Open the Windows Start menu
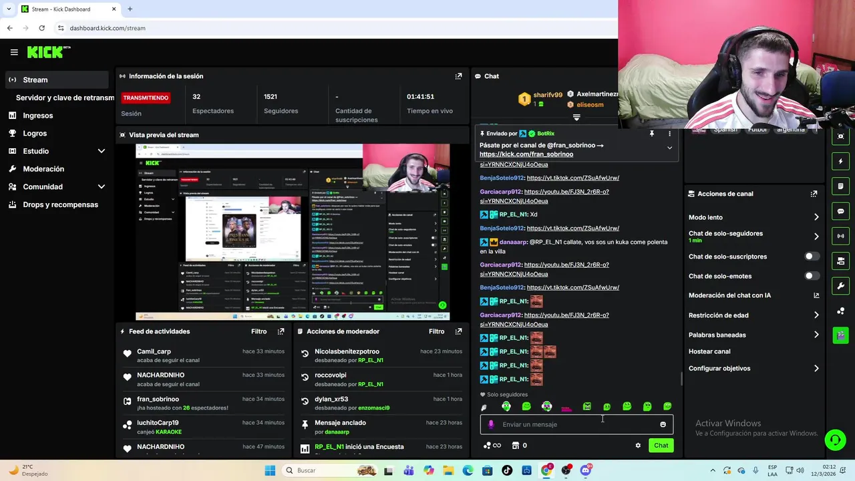This screenshot has width=855, height=481. [270, 470]
